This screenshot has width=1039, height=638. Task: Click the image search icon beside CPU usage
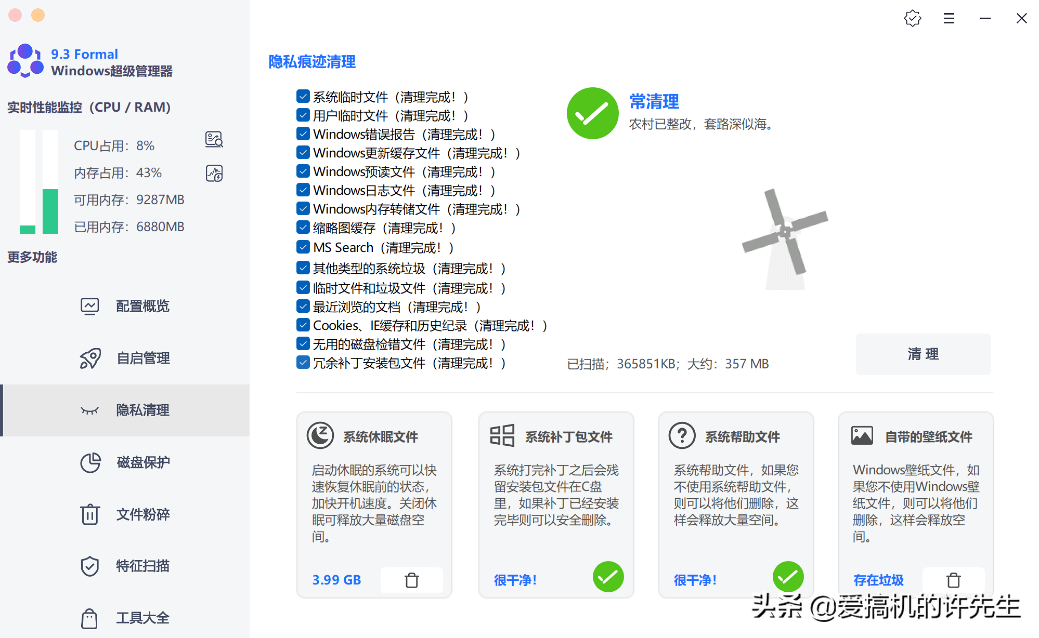click(x=214, y=140)
